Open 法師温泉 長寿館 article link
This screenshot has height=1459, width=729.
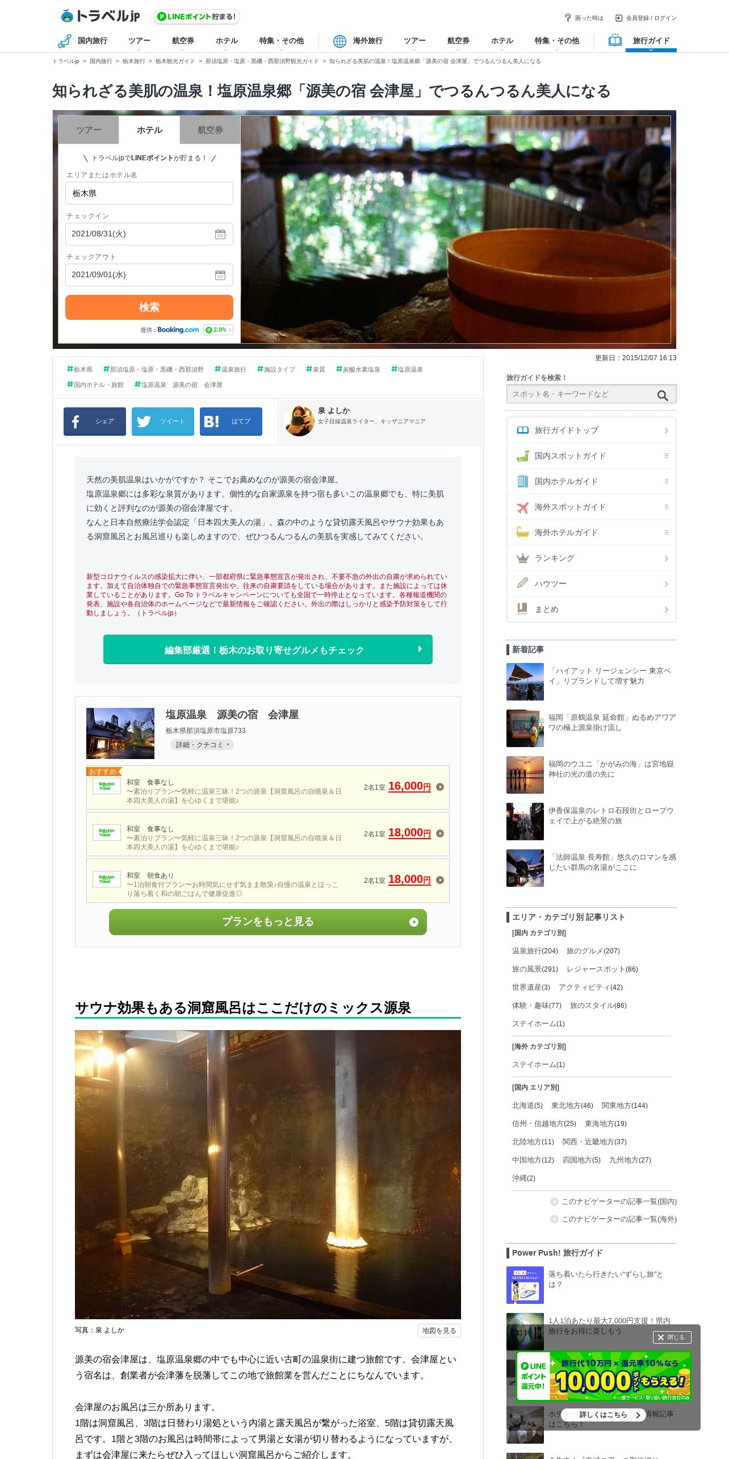point(612,862)
